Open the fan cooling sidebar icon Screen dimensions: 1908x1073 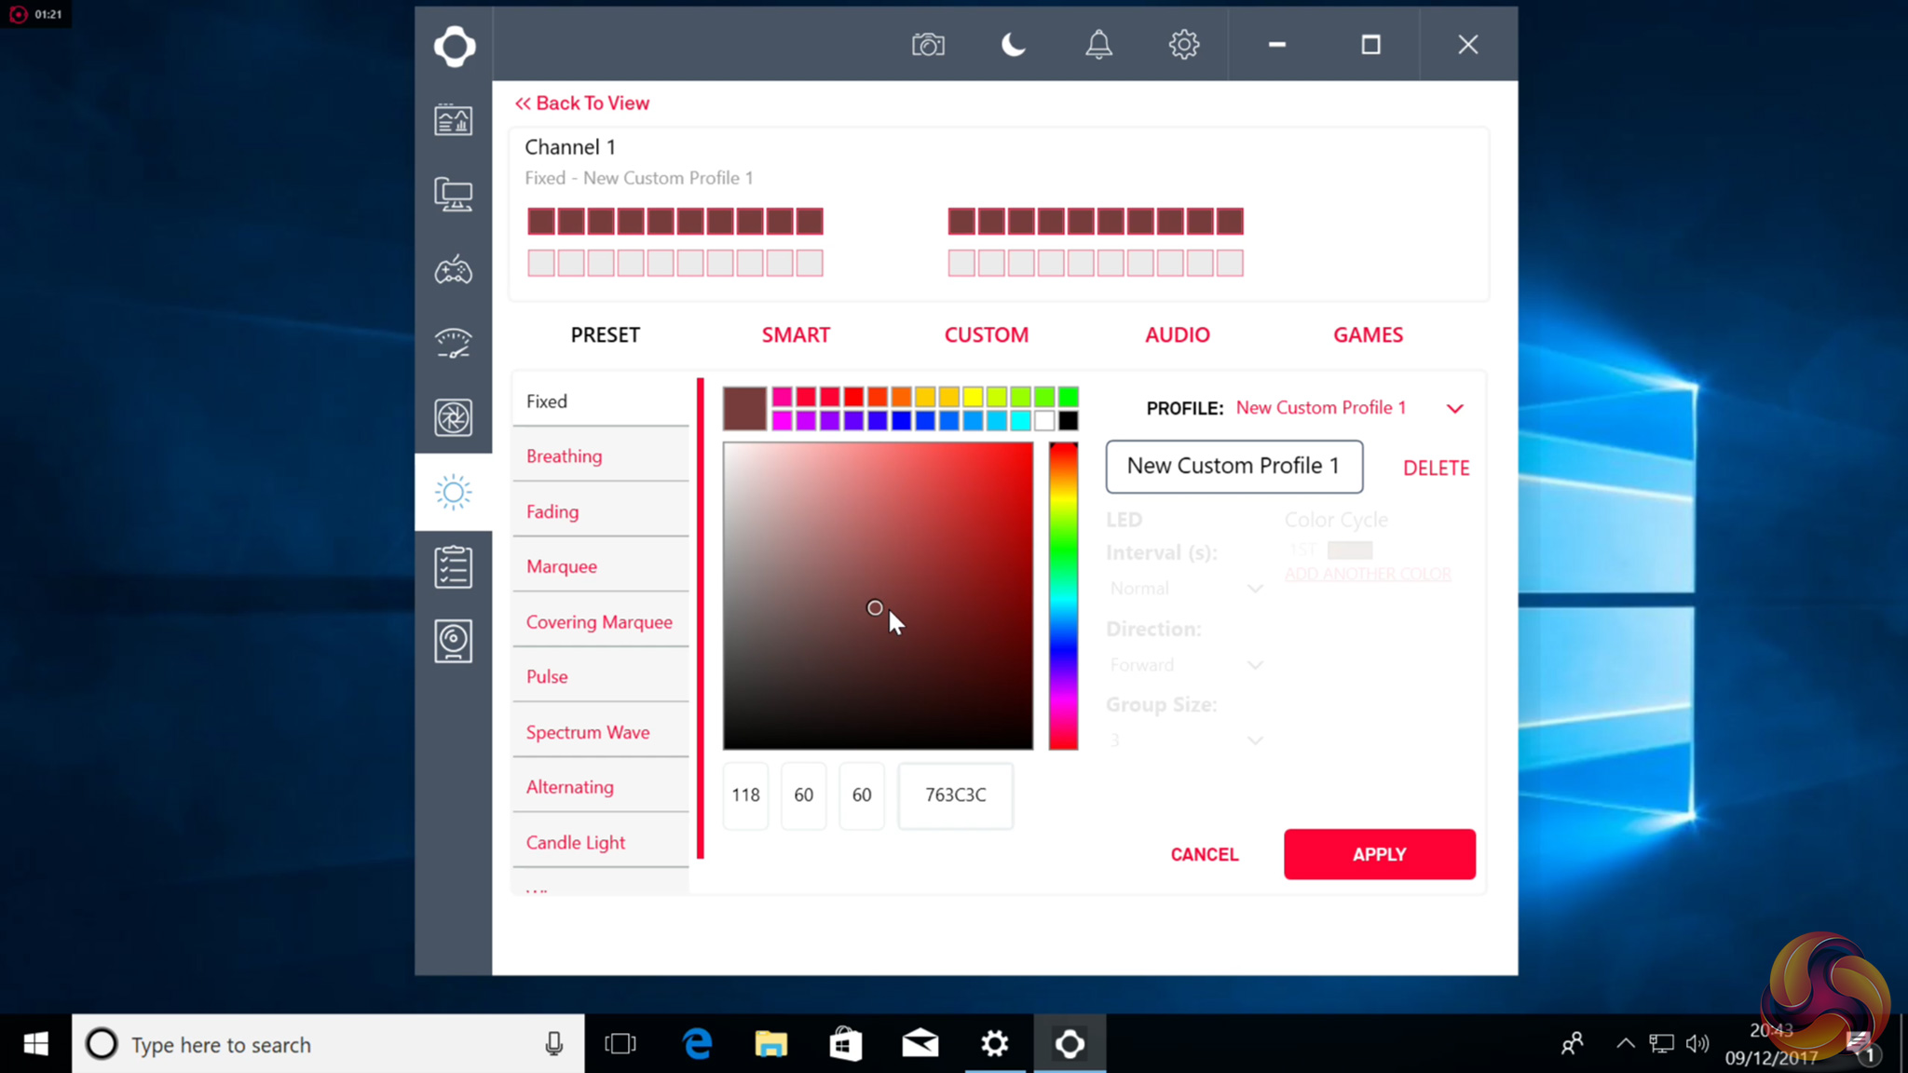tap(454, 417)
